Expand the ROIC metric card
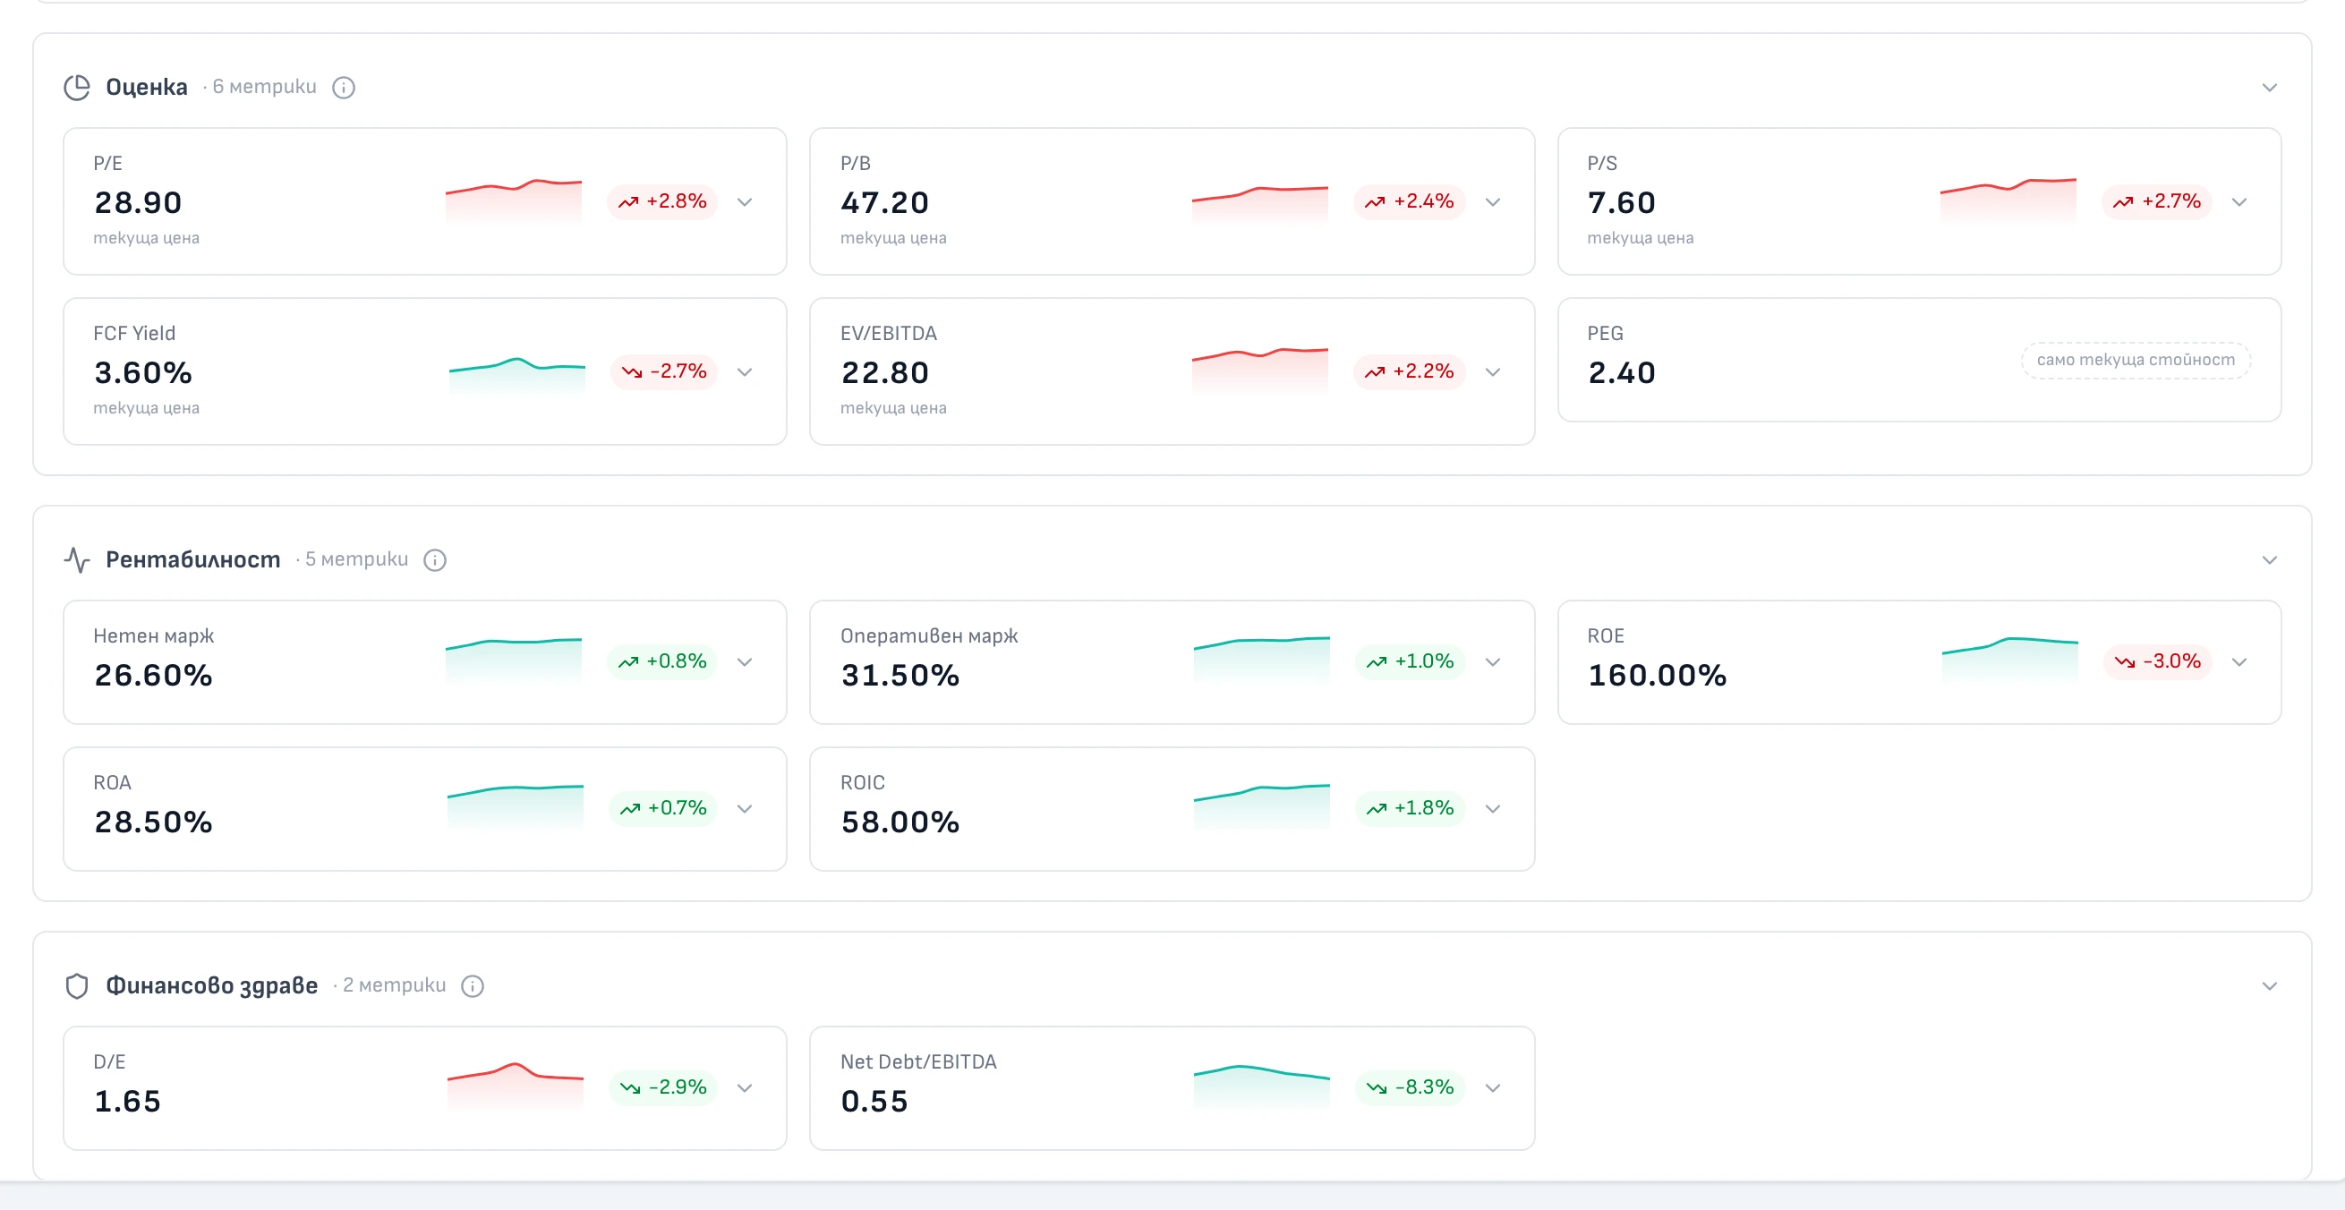The image size is (2345, 1210). (x=1493, y=808)
